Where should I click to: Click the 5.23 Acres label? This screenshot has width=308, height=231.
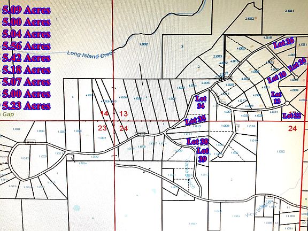tap(26, 106)
